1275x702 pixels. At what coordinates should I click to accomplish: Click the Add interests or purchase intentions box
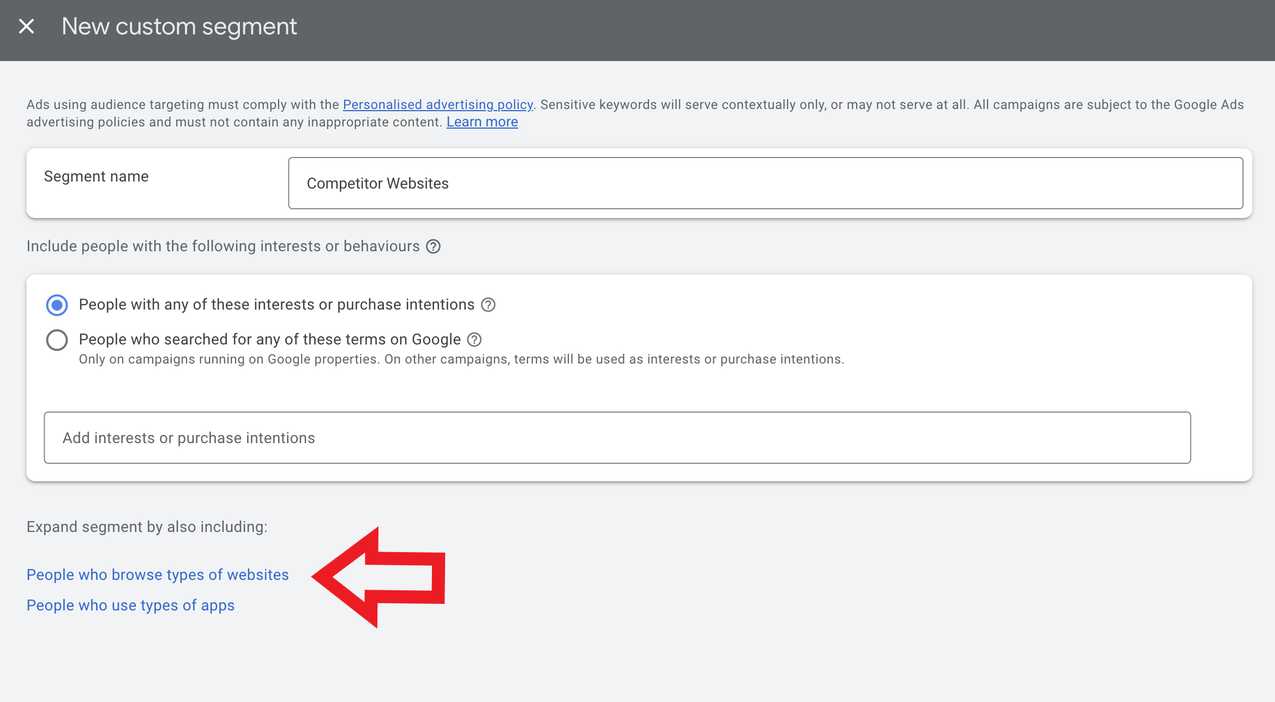(616, 437)
